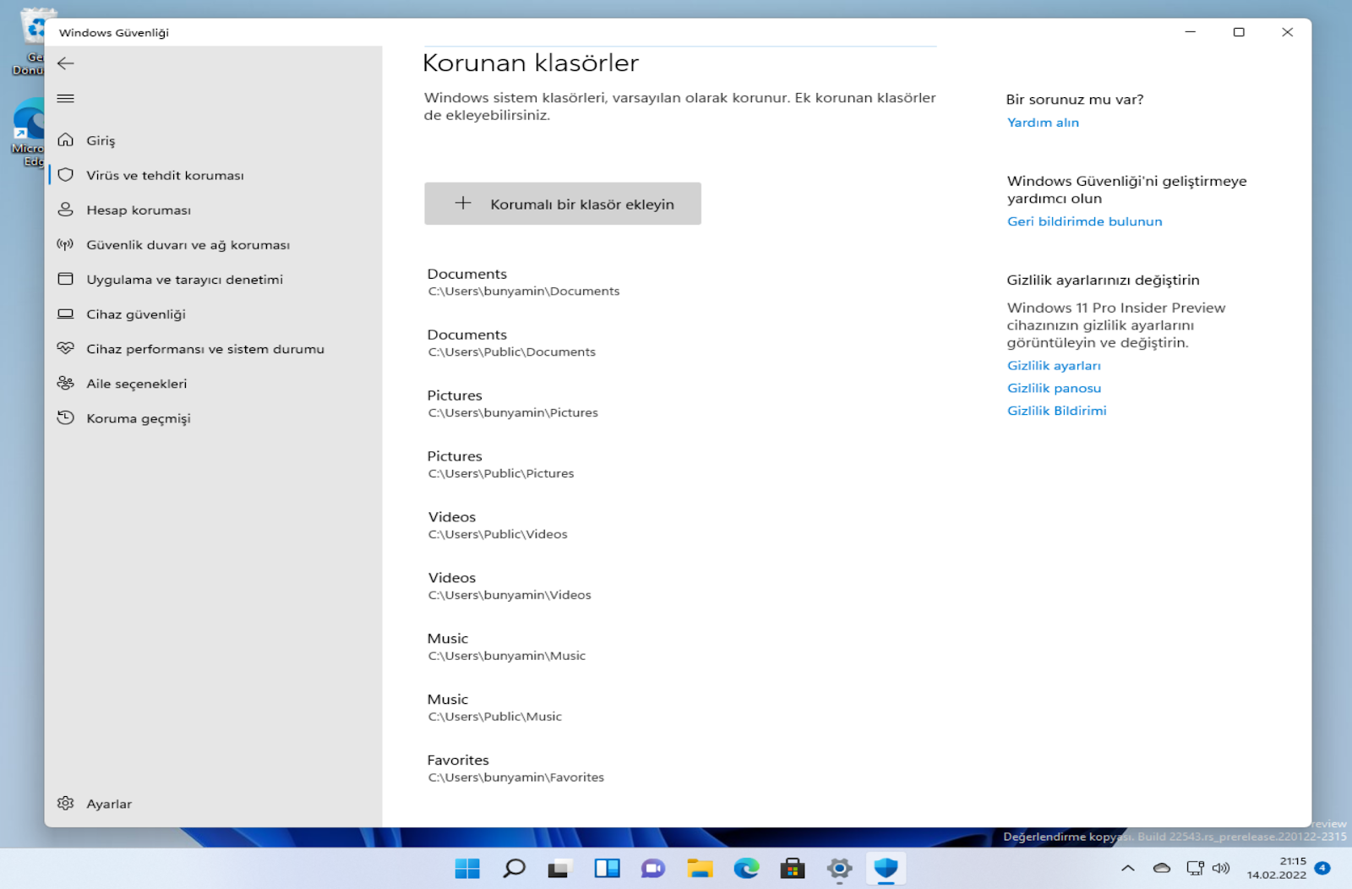
Task: Open Gizlilik panosu link
Action: pos(1054,388)
